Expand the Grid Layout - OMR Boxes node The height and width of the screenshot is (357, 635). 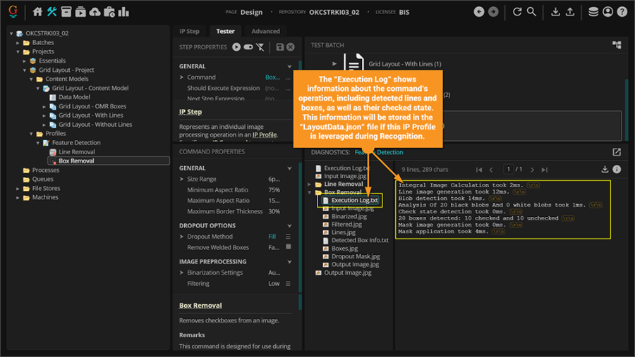(44, 106)
